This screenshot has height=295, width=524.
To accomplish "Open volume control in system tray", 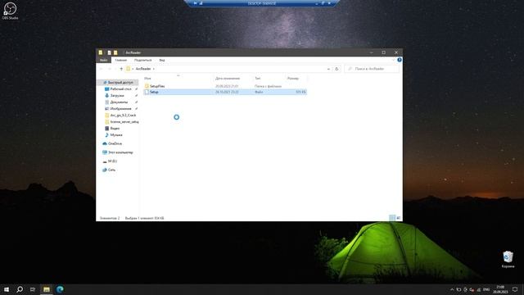I will (x=472, y=289).
